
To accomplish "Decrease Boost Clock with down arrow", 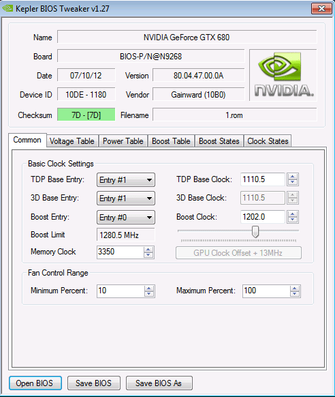I will pyautogui.click(x=293, y=220).
